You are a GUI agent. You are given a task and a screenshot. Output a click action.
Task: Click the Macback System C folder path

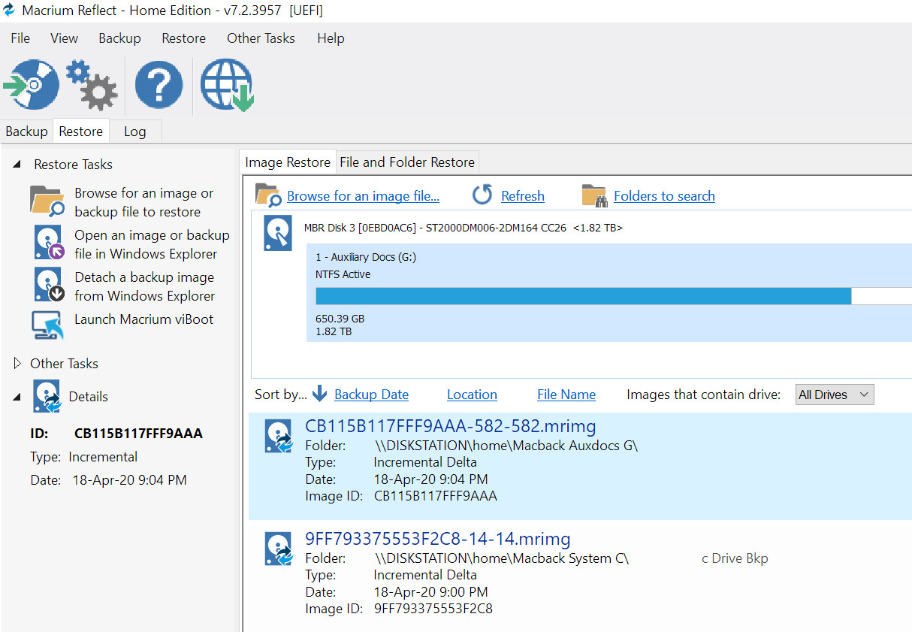[x=501, y=558]
